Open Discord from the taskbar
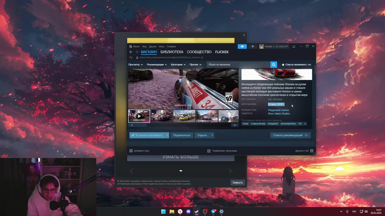This screenshot has height=216, width=385. click(188, 211)
